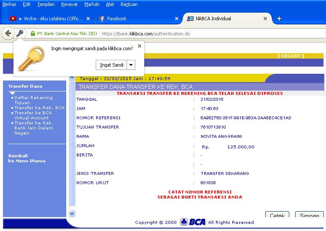Open the Edit menu

27,4
